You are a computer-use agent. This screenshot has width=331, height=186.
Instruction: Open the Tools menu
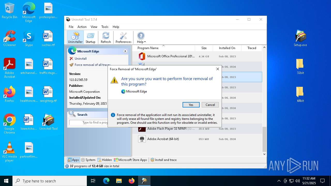[x=105, y=27]
